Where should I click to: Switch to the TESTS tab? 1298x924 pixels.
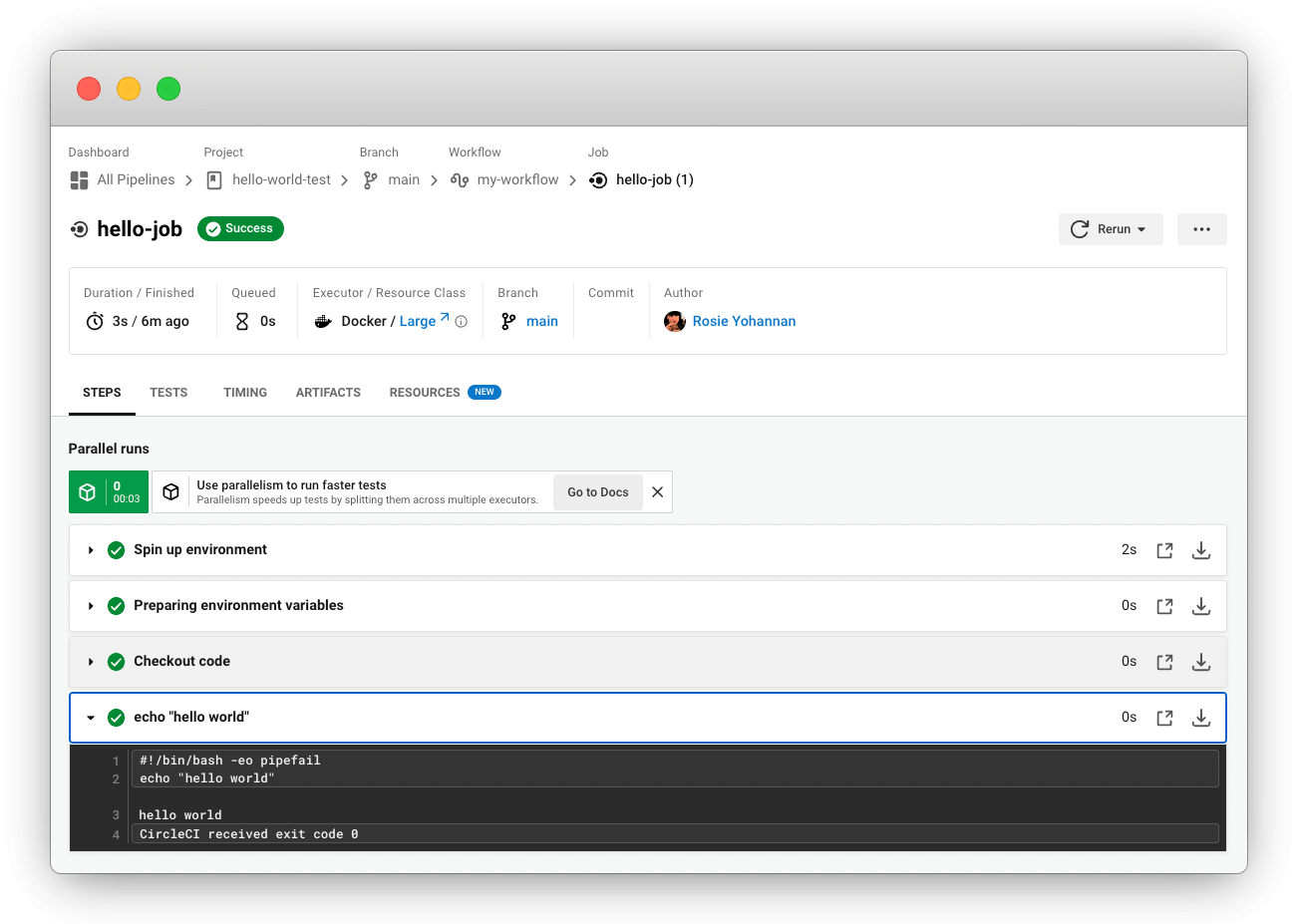pos(168,393)
